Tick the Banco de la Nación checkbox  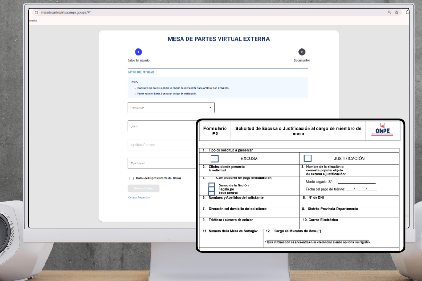211,185
